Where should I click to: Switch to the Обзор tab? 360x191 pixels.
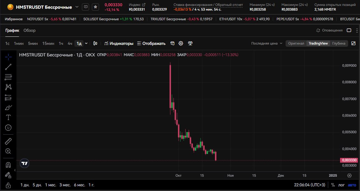(x=30, y=30)
